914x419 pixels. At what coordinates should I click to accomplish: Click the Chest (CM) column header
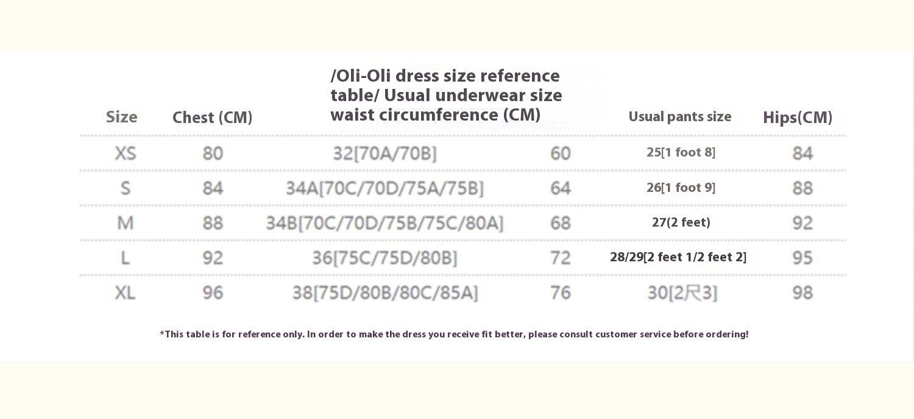point(212,118)
